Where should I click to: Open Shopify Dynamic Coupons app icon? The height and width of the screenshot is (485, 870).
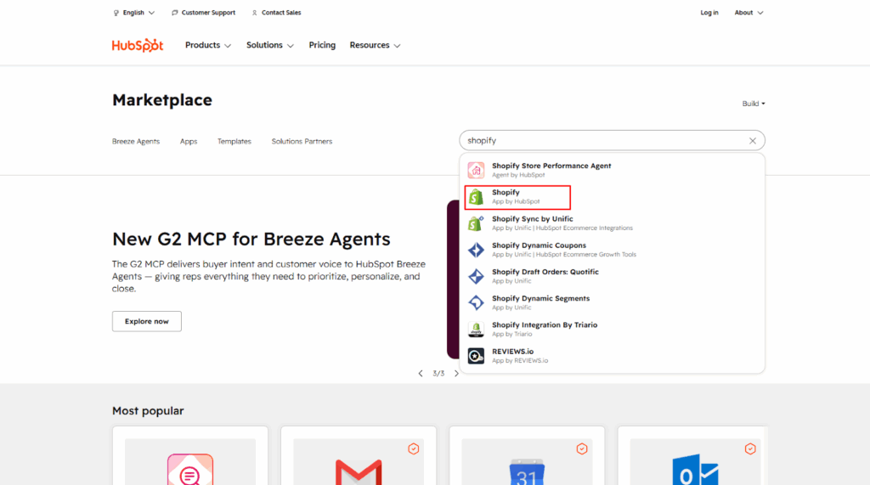tap(476, 250)
